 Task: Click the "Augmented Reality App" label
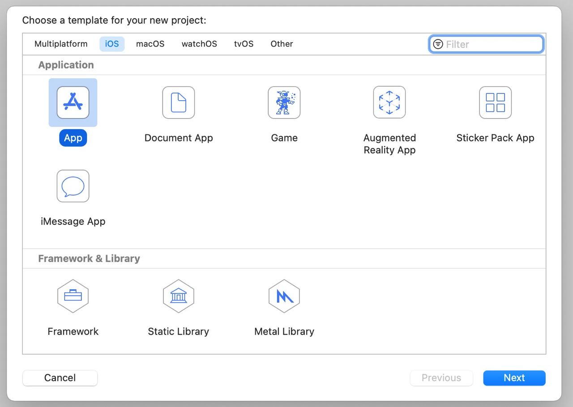[x=389, y=144]
